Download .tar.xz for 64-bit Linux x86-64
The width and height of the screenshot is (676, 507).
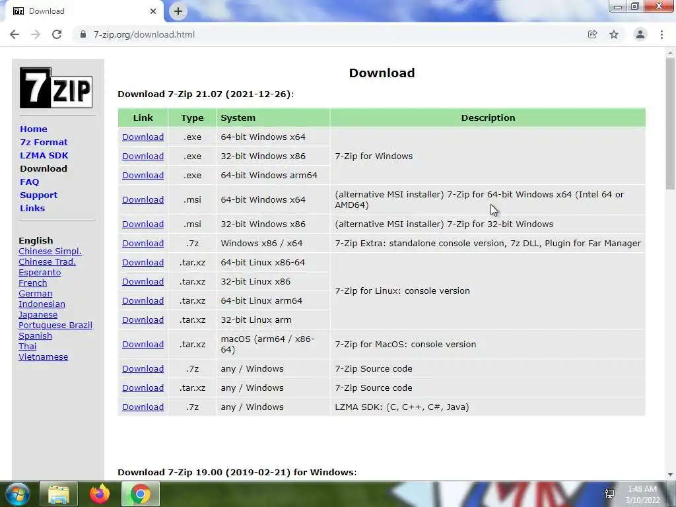click(143, 263)
